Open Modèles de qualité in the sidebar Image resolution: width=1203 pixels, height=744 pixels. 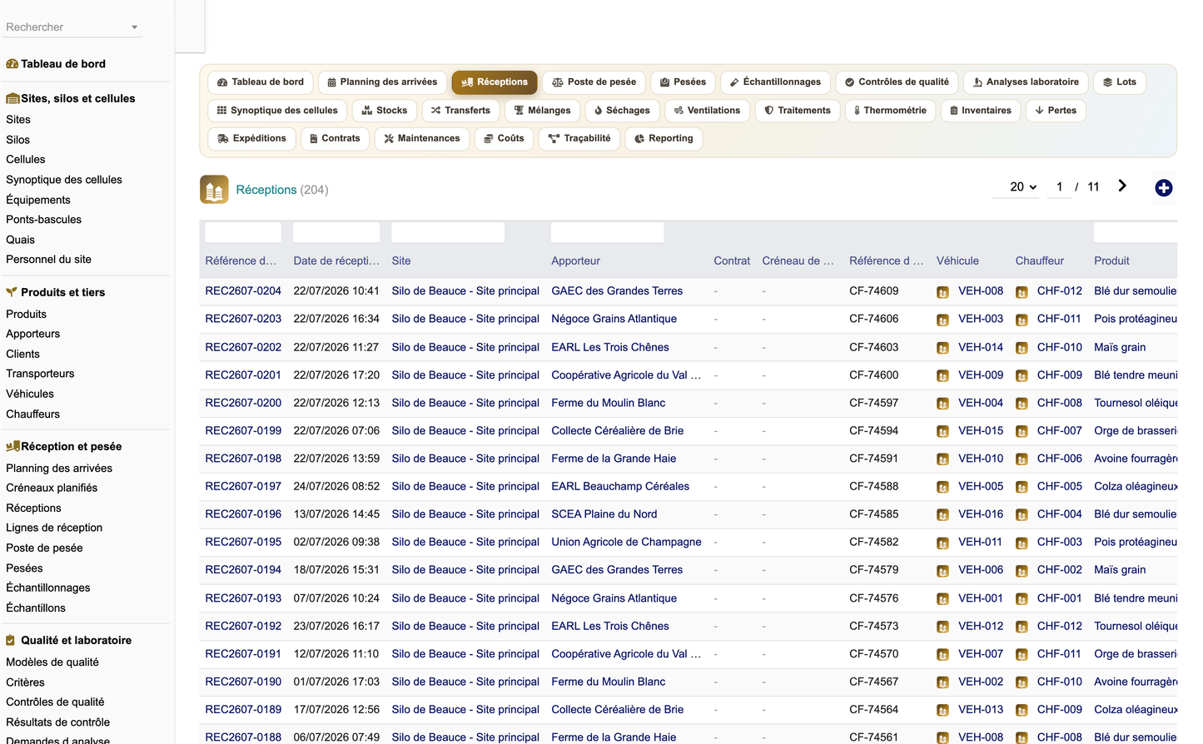click(x=52, y=662)
